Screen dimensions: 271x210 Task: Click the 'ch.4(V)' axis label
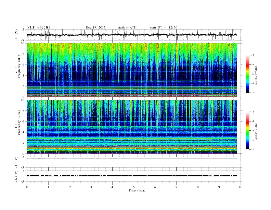click(16, 176)
